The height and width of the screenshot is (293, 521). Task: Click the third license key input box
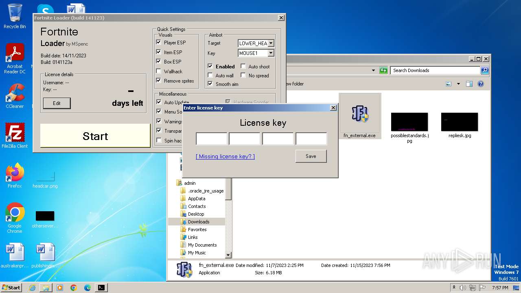pyautogui.click(x=278, y=139)
